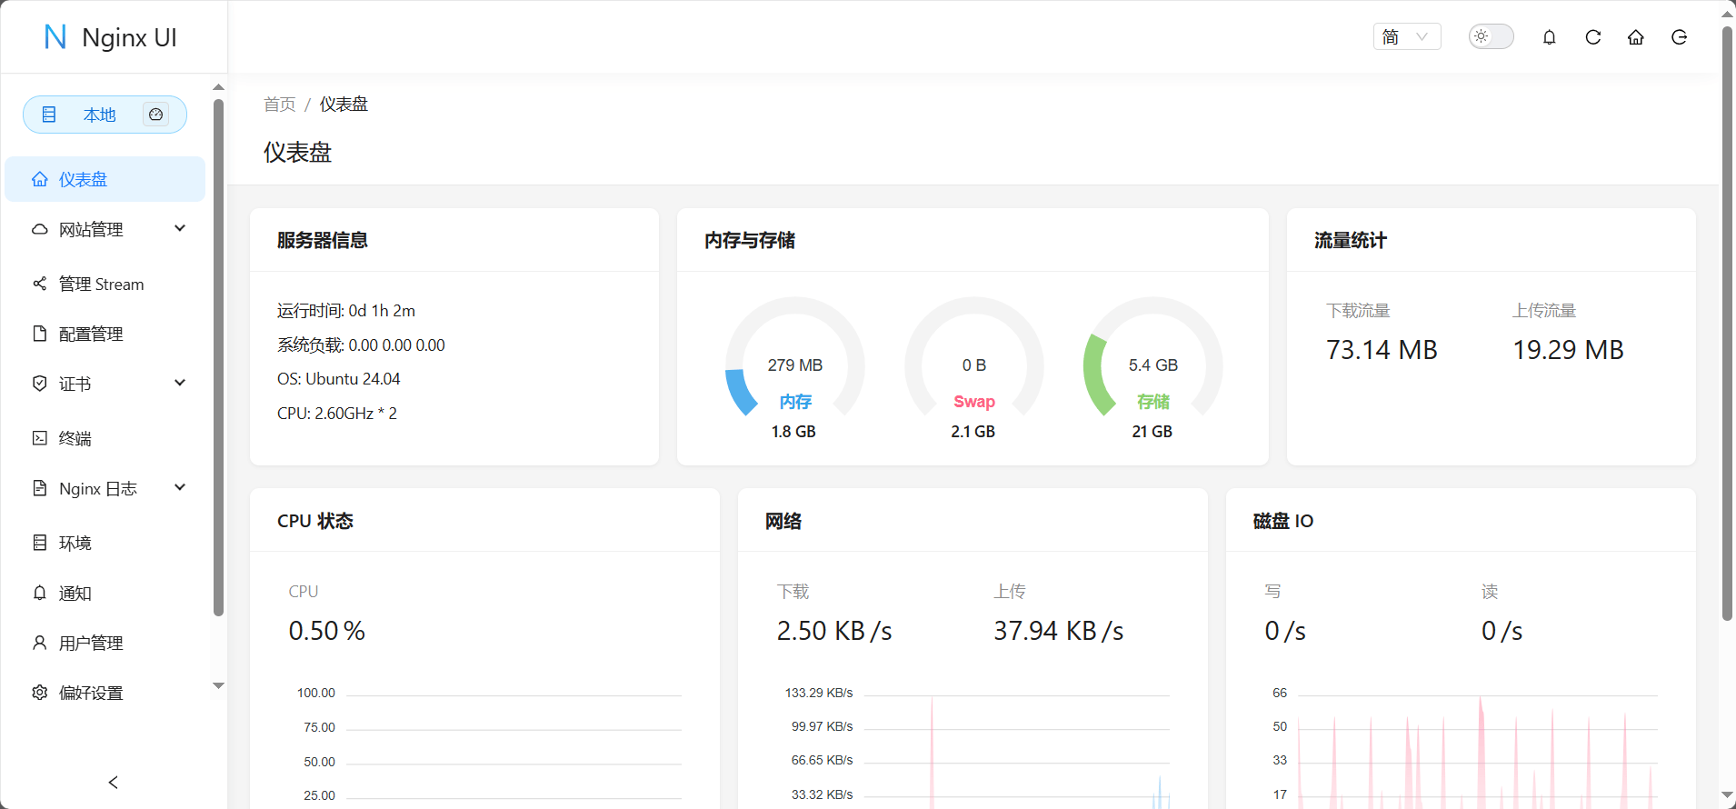Expand the 证书 submenu
The height and width of the screenshot is (809, 1736).
point(109,384)
